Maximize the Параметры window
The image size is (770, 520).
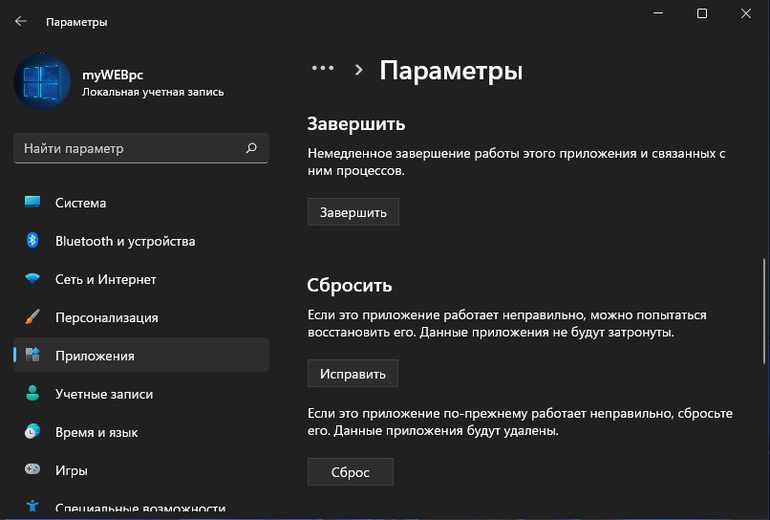click(702, 13)
